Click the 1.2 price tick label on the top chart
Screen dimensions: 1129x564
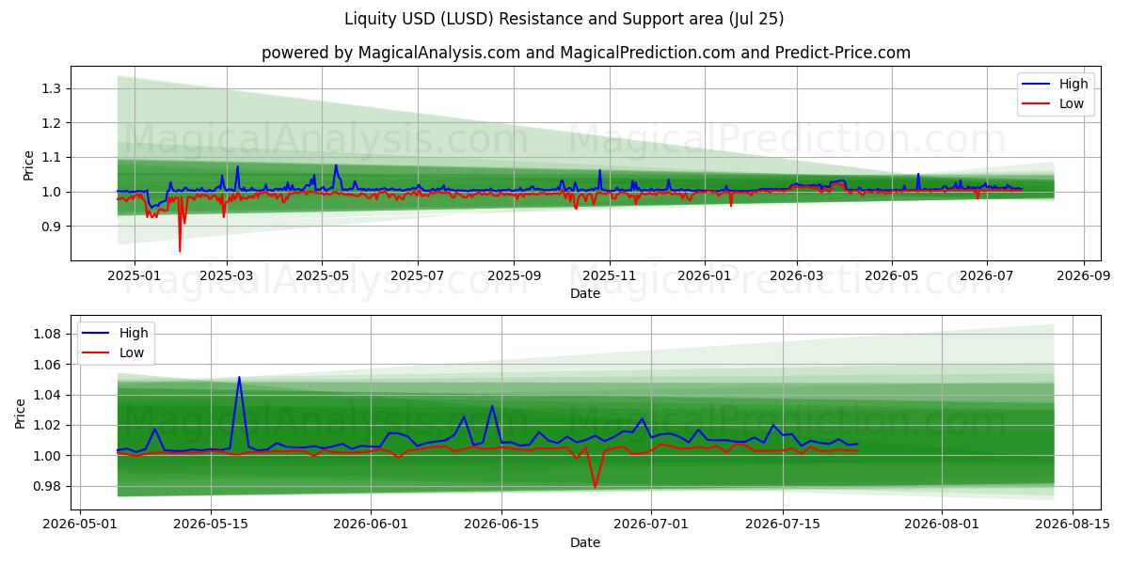(x=52, y=123)
